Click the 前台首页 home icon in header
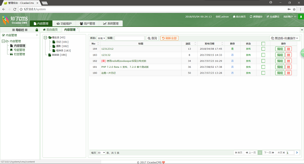The image size is (304, 164). (234, 17)
